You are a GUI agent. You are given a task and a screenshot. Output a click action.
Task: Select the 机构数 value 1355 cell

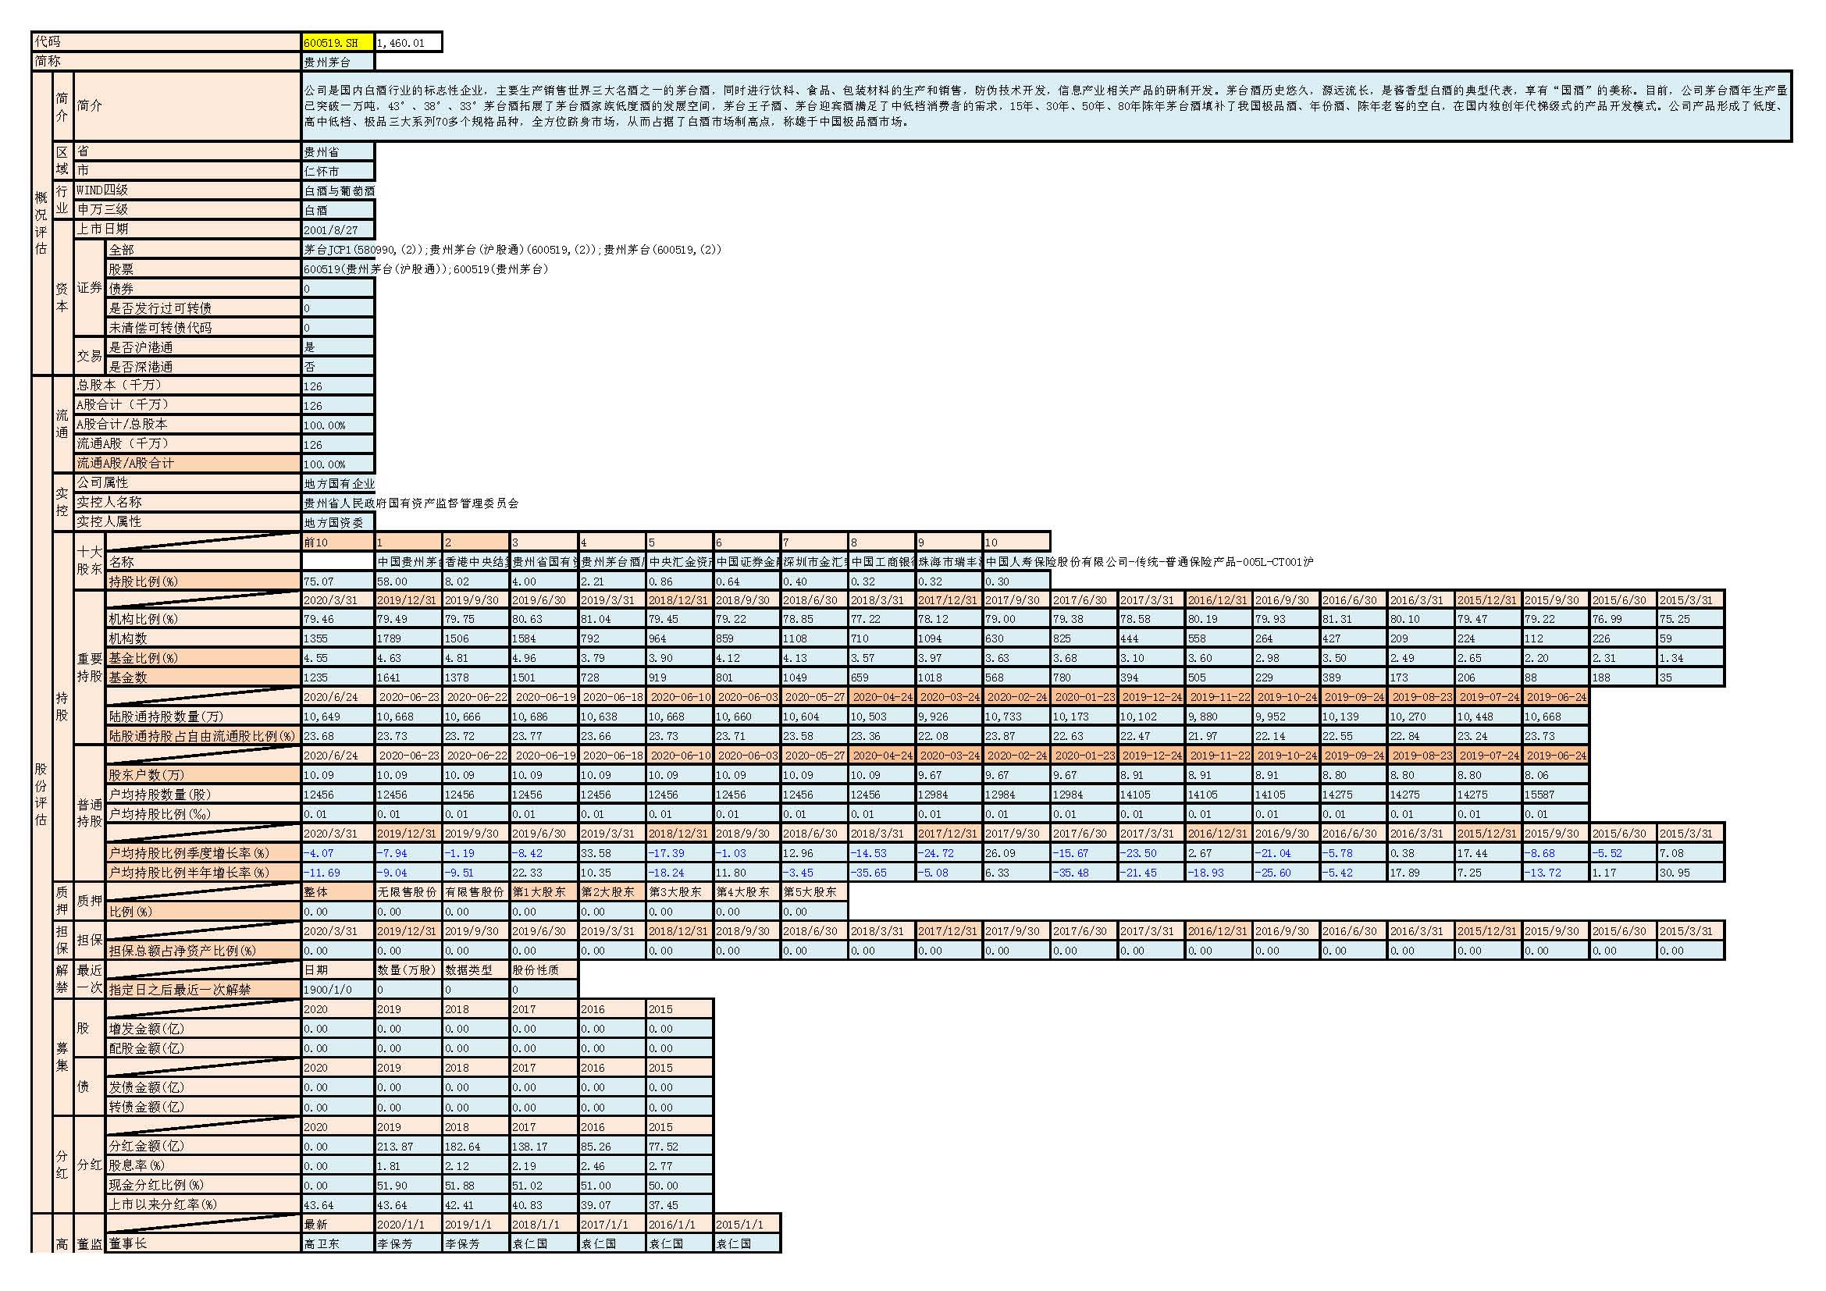337,638
